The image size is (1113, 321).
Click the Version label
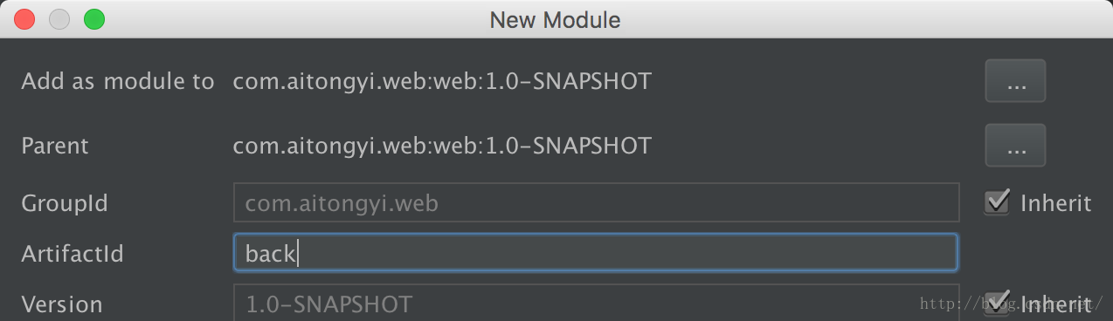tap(62, 304)
